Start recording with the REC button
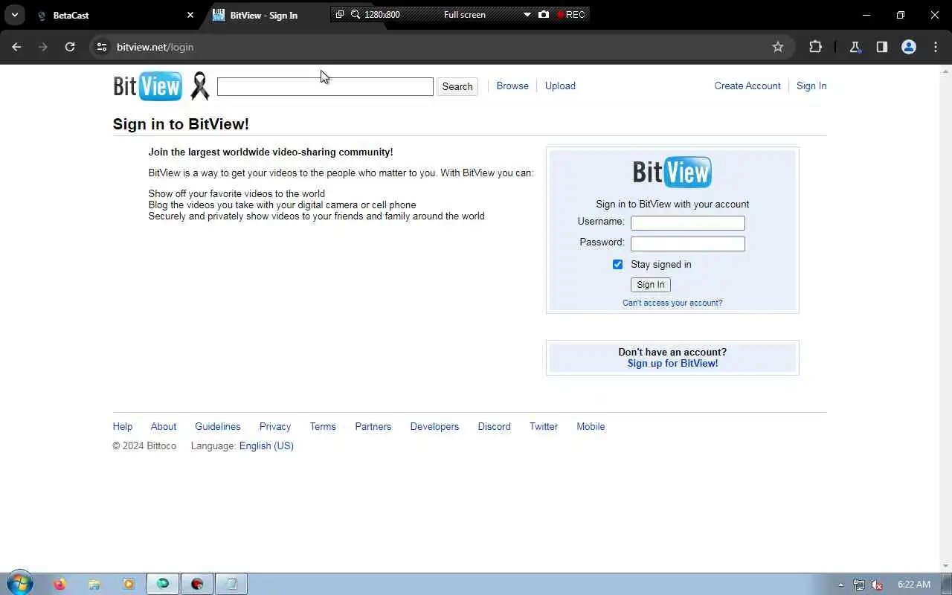952x595 pixels. click(x=571, y=14)
